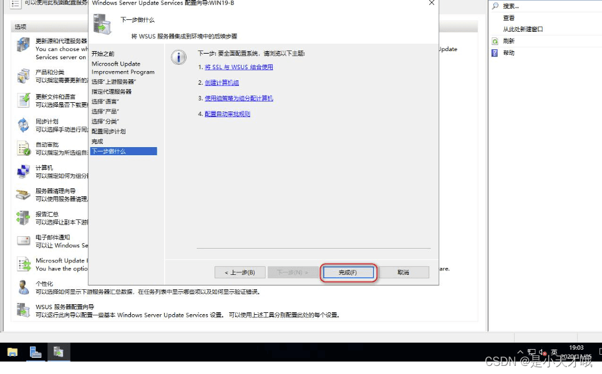This screenshot has width=602, height=374.
Task: Open 计算机 option icon
Action: pos(24,171)
